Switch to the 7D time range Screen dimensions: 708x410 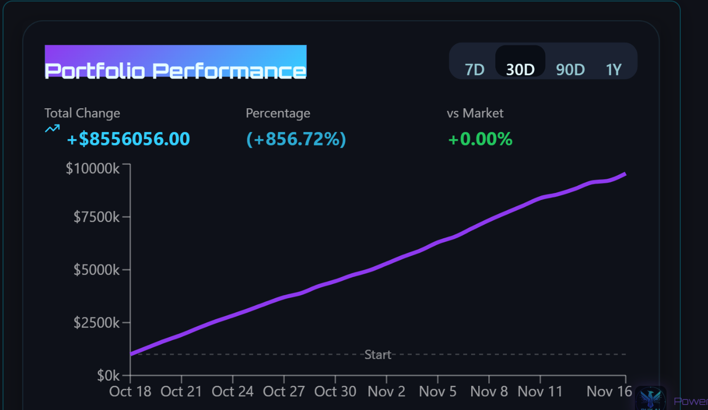474,70
